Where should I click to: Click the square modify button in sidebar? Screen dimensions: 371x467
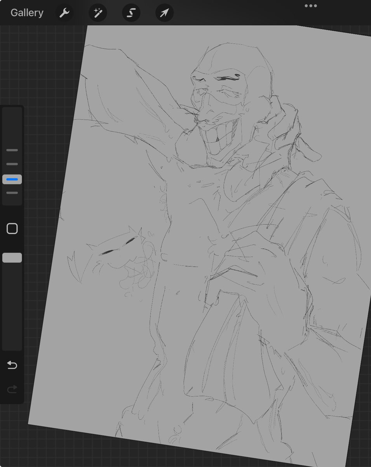pos(12,228)
